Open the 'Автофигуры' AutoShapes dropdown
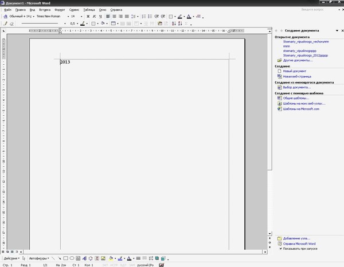 [39, 258]
